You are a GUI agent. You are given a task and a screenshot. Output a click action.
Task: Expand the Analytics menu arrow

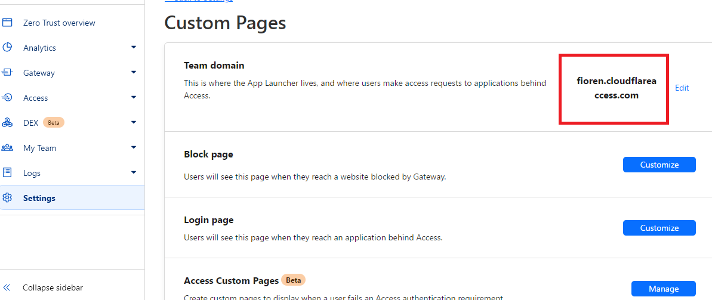coord(134,47)
